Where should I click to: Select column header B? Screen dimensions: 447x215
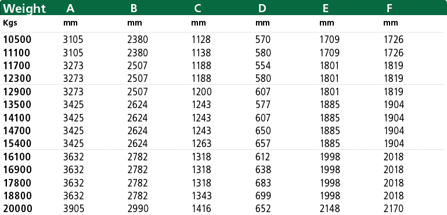tap(134, 9)
